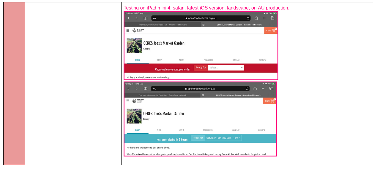Click '12:13 pm Fri 15 May' status bar time
Image resolution: width=377 pixels, height=171 pixels.
point(134,84)
